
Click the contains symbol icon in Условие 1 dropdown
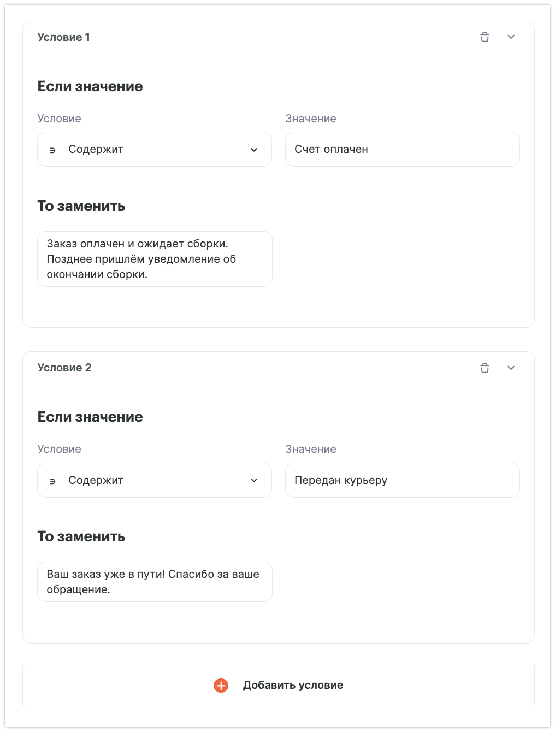53,150
